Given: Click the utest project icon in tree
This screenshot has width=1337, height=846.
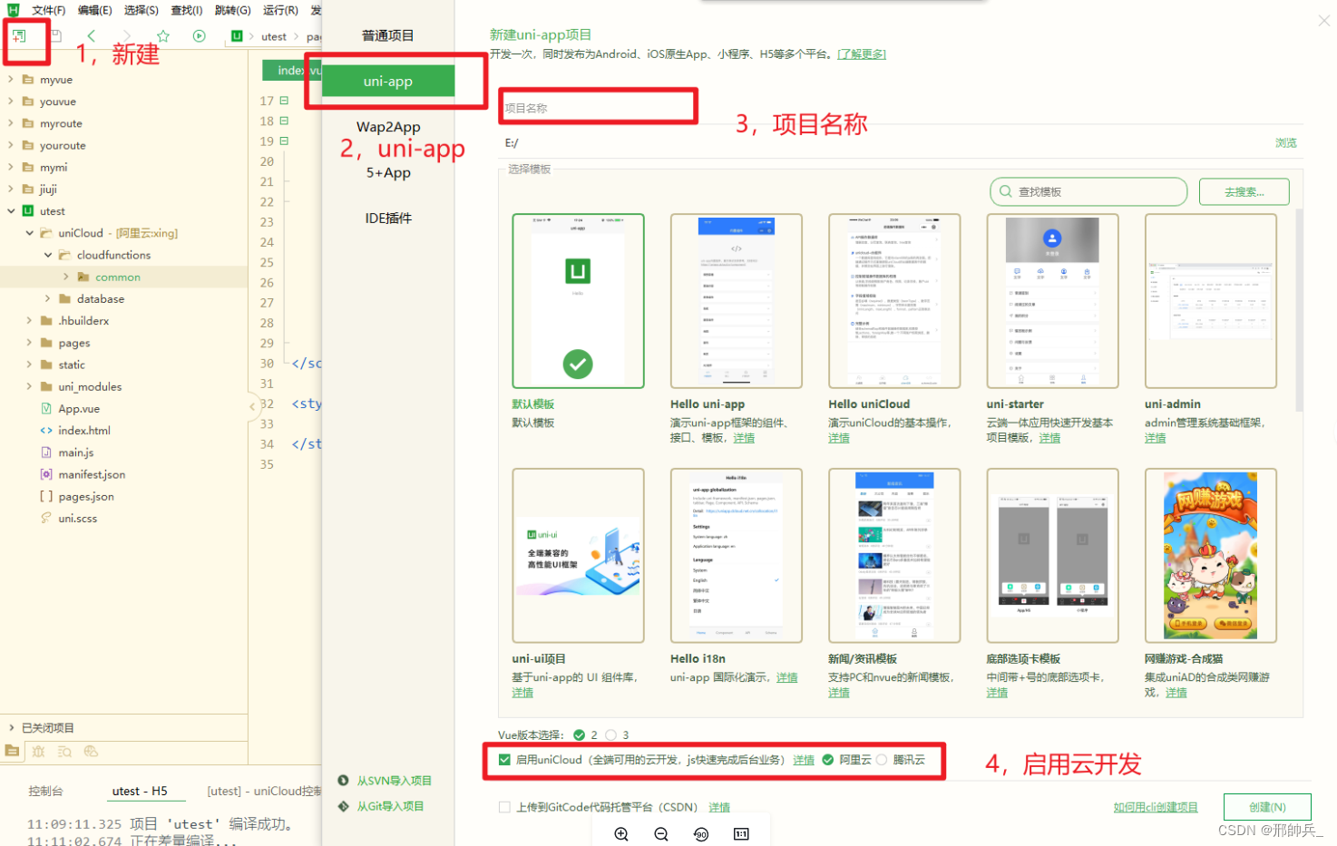Looking at the screenshot, I should [28, 210].
